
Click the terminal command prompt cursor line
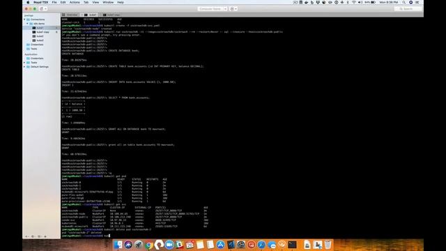pos(86,236)
